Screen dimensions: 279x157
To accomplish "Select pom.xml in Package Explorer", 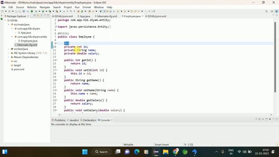I will 19,69.
